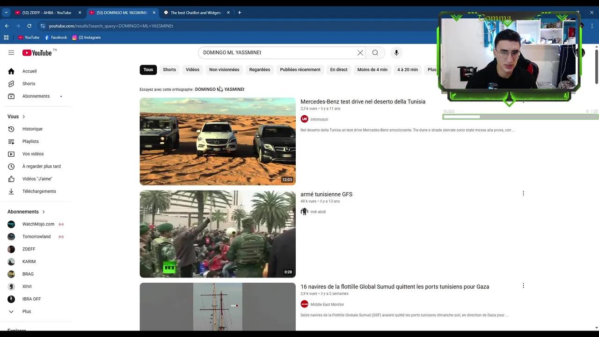Viewport: 599px width, 337px height.
Task: Select the 4 à 20 min chip
Action: pos(408,70)
